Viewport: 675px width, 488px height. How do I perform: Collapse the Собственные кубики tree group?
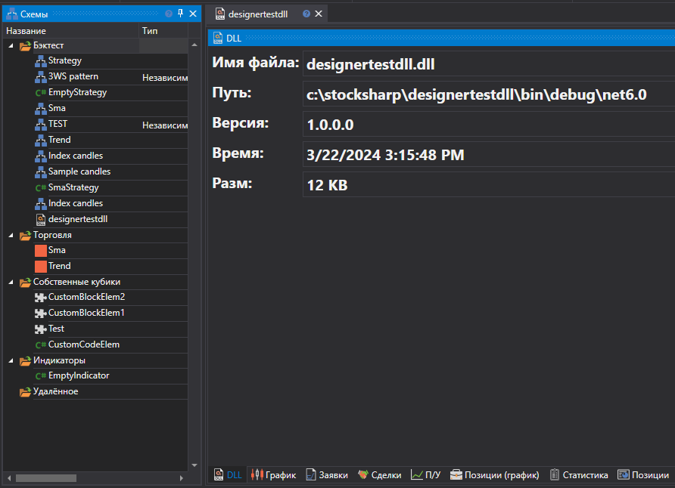[11, 283]
